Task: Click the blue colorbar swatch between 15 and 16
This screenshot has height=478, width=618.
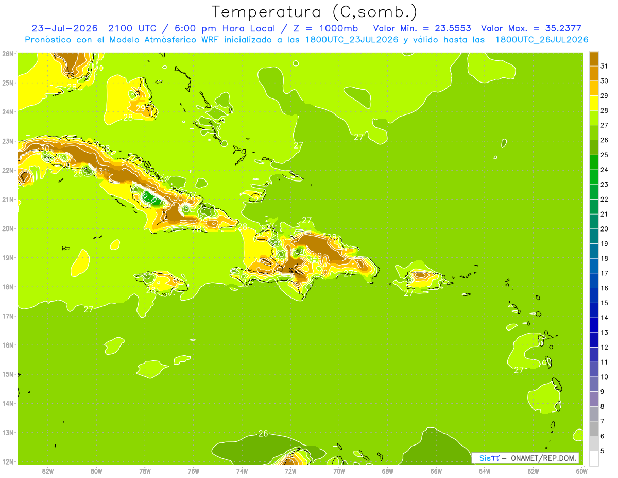Action: 594,295
